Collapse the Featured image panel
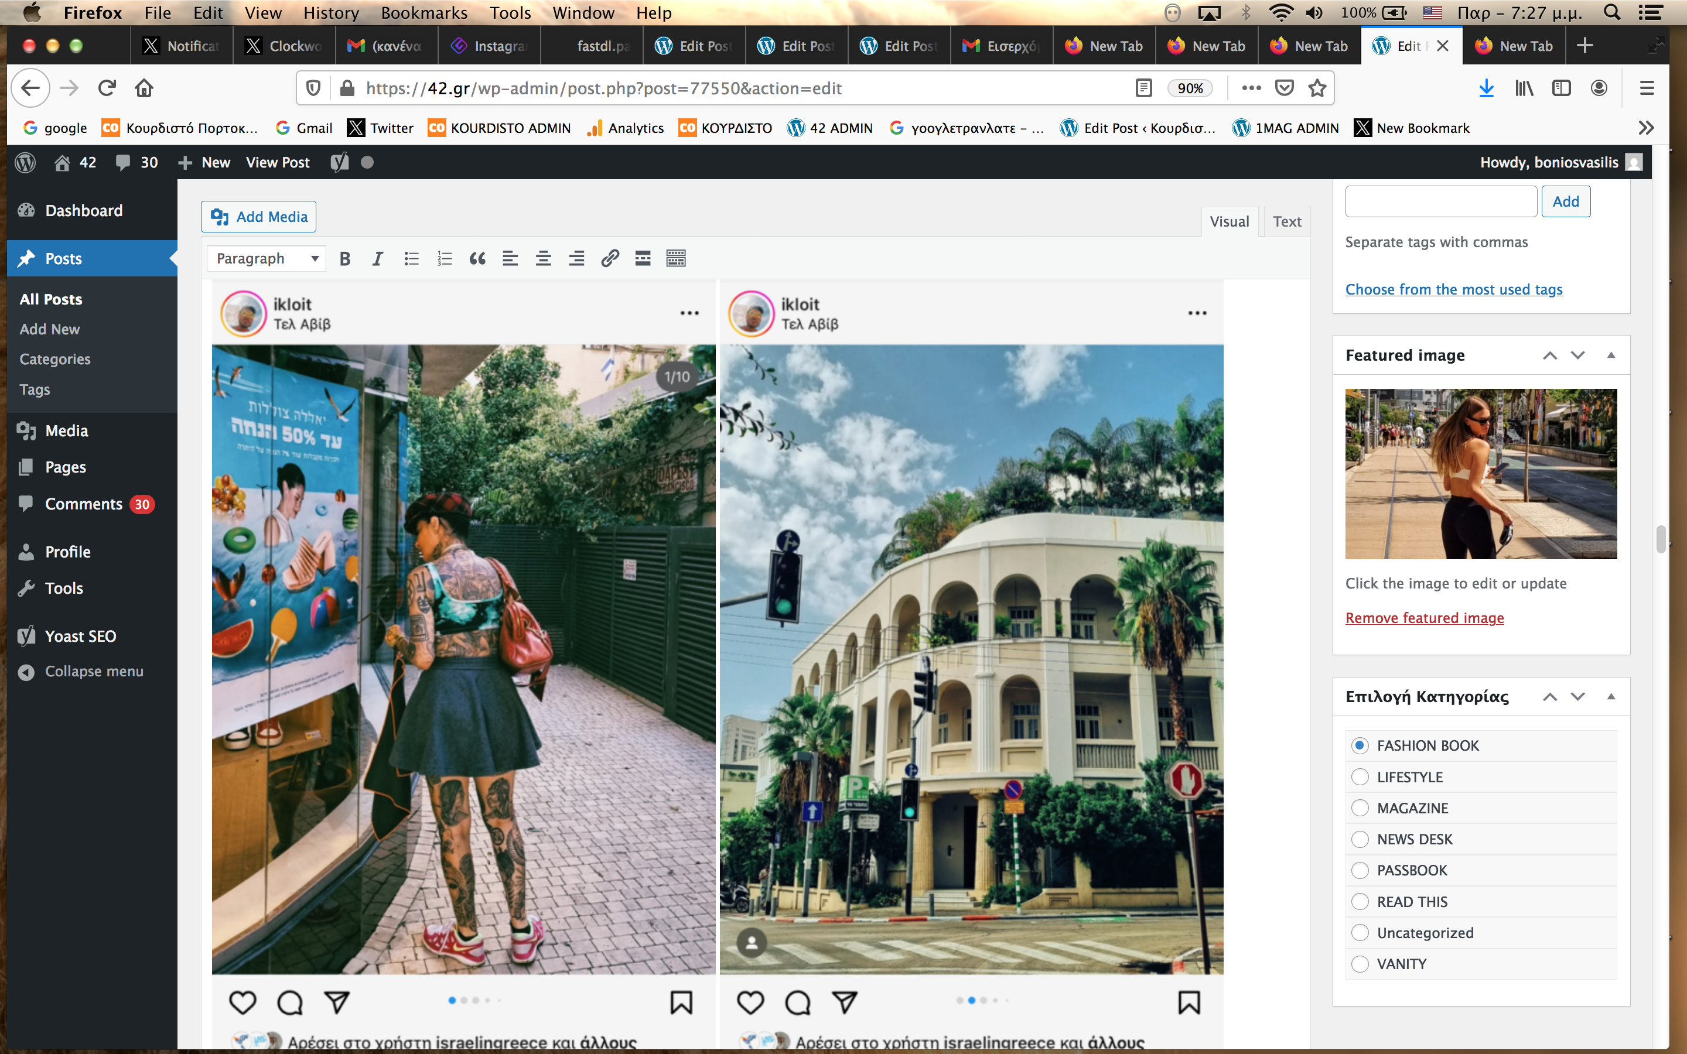The height and width of the screenshot is (1054, 1687). pos(1610,355)
